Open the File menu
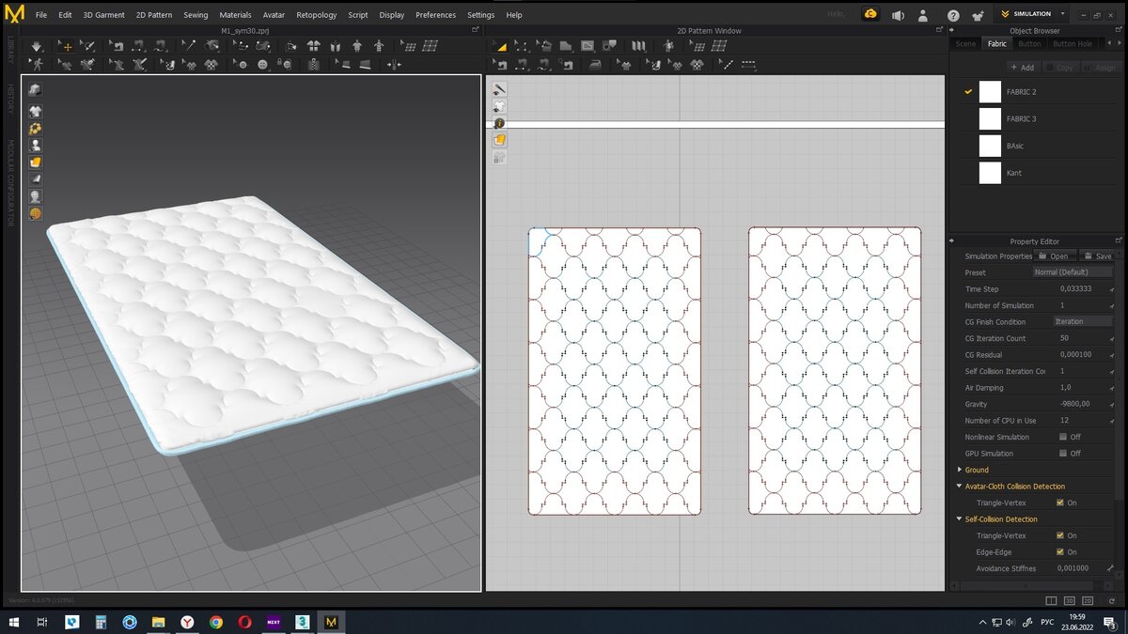This screenshot has height=634, width=1128. tap(41, 15)
